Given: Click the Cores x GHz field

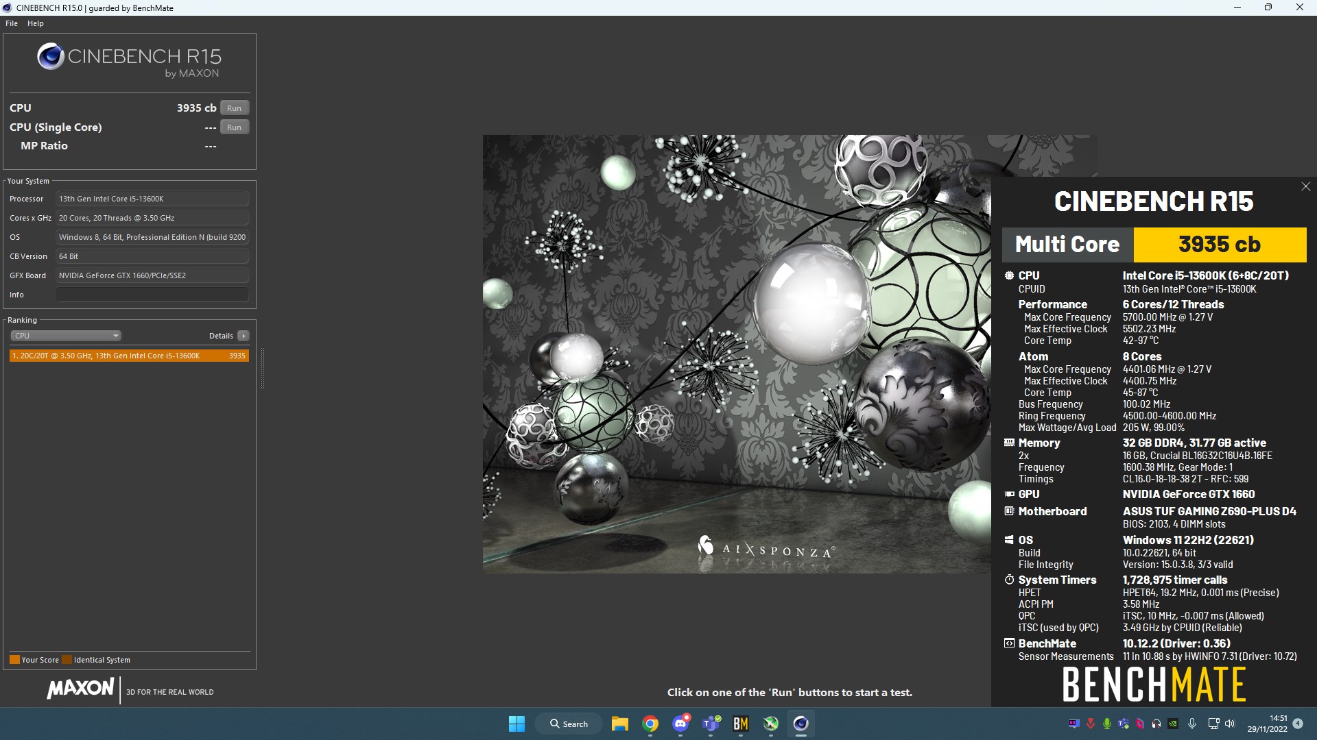Looking at the screenshot, I should (x=152, y=218).
